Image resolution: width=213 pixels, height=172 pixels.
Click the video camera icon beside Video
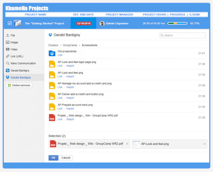[7, 49]
